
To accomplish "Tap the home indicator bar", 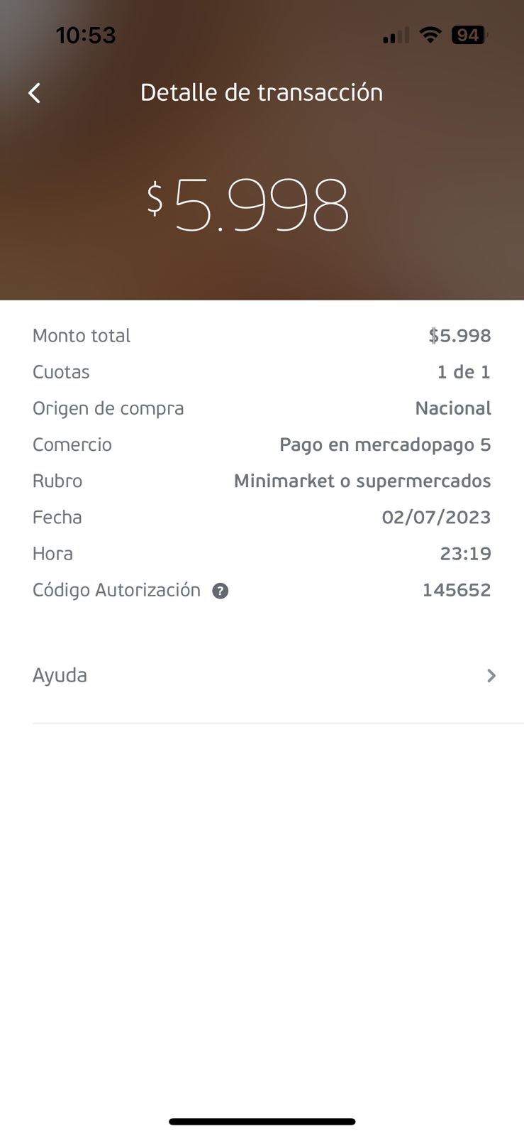I will [262, 1122].
